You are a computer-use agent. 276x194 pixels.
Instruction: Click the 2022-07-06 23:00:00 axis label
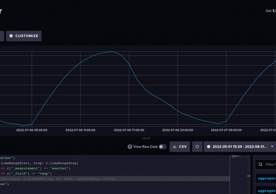click(x=178, y=130)
